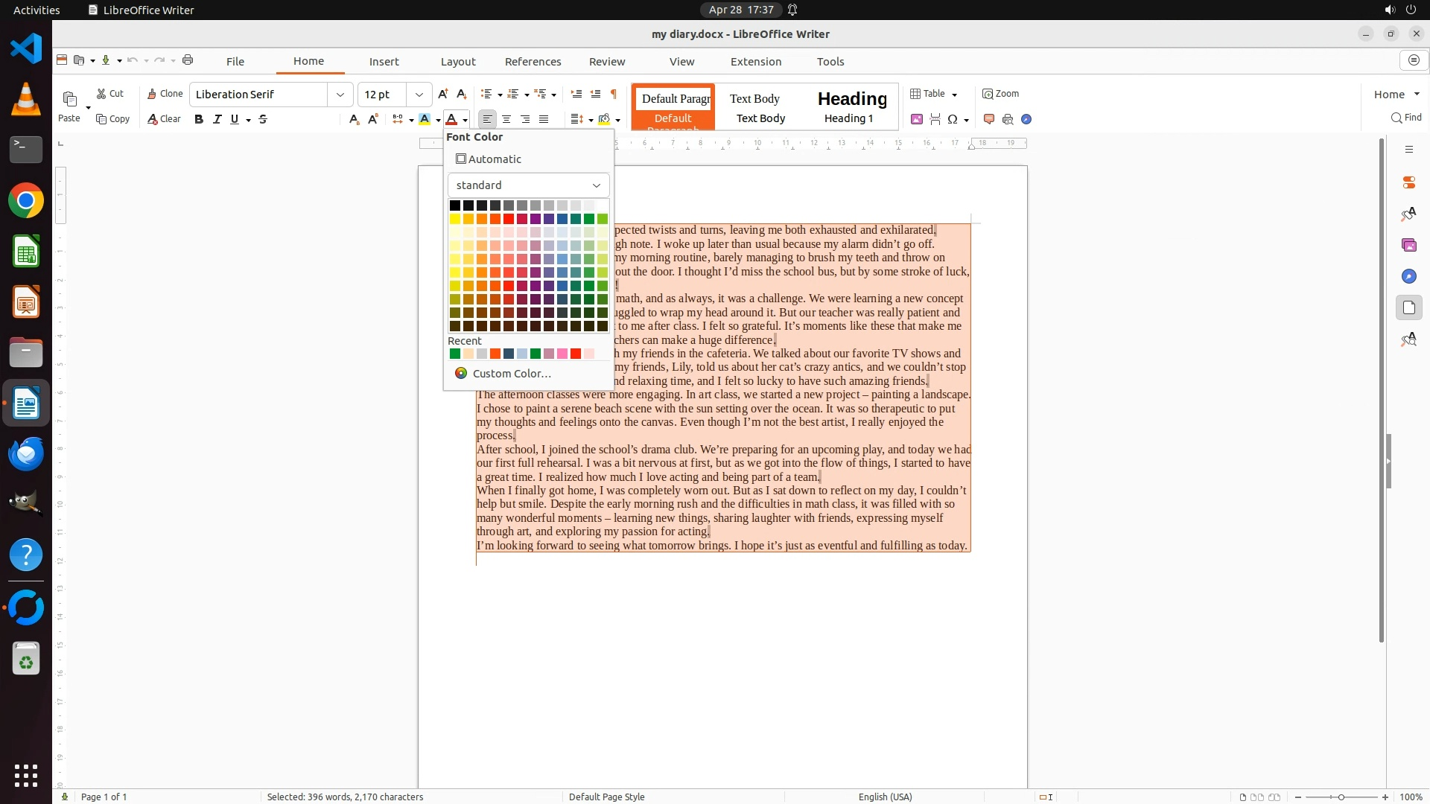The width and height of the screenshot is (1430, 804).
Task: Expand the font name dropdown
Action: tap(340, 95)
